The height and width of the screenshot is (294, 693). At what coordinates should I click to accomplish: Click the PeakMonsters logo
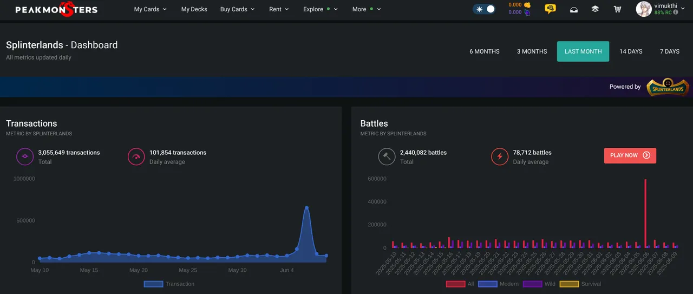[x=56, y=9]
